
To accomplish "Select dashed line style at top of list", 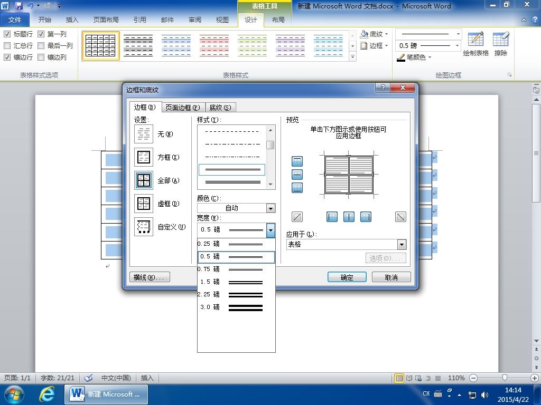I will pyautogui.click(x=232, y=131).
